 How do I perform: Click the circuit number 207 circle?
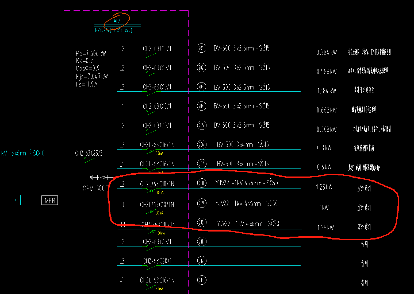tap(202, 164)
